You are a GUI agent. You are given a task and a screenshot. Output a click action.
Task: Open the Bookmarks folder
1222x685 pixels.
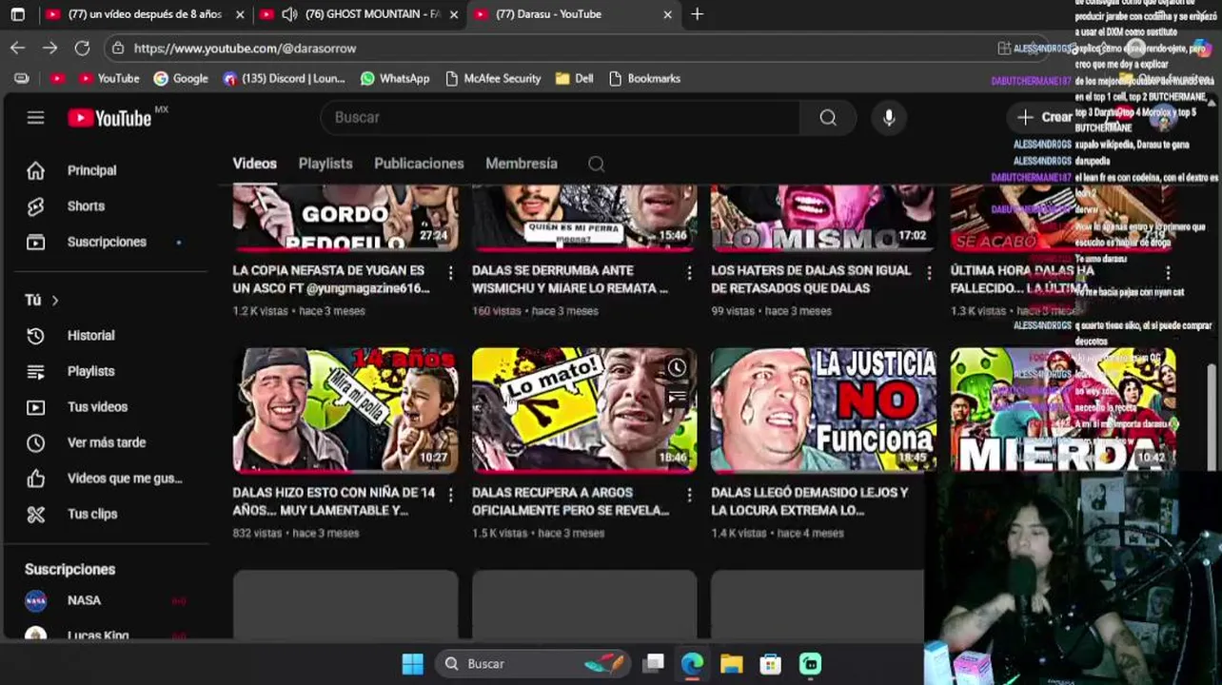coord(644,78)
